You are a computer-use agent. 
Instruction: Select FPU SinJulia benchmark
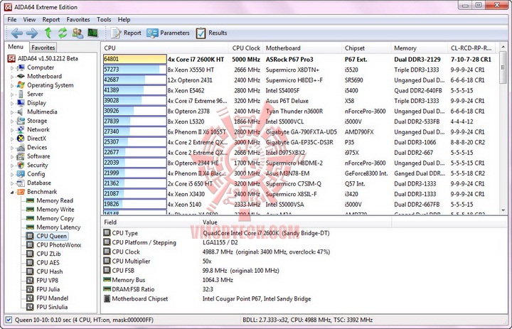(52, 307)
